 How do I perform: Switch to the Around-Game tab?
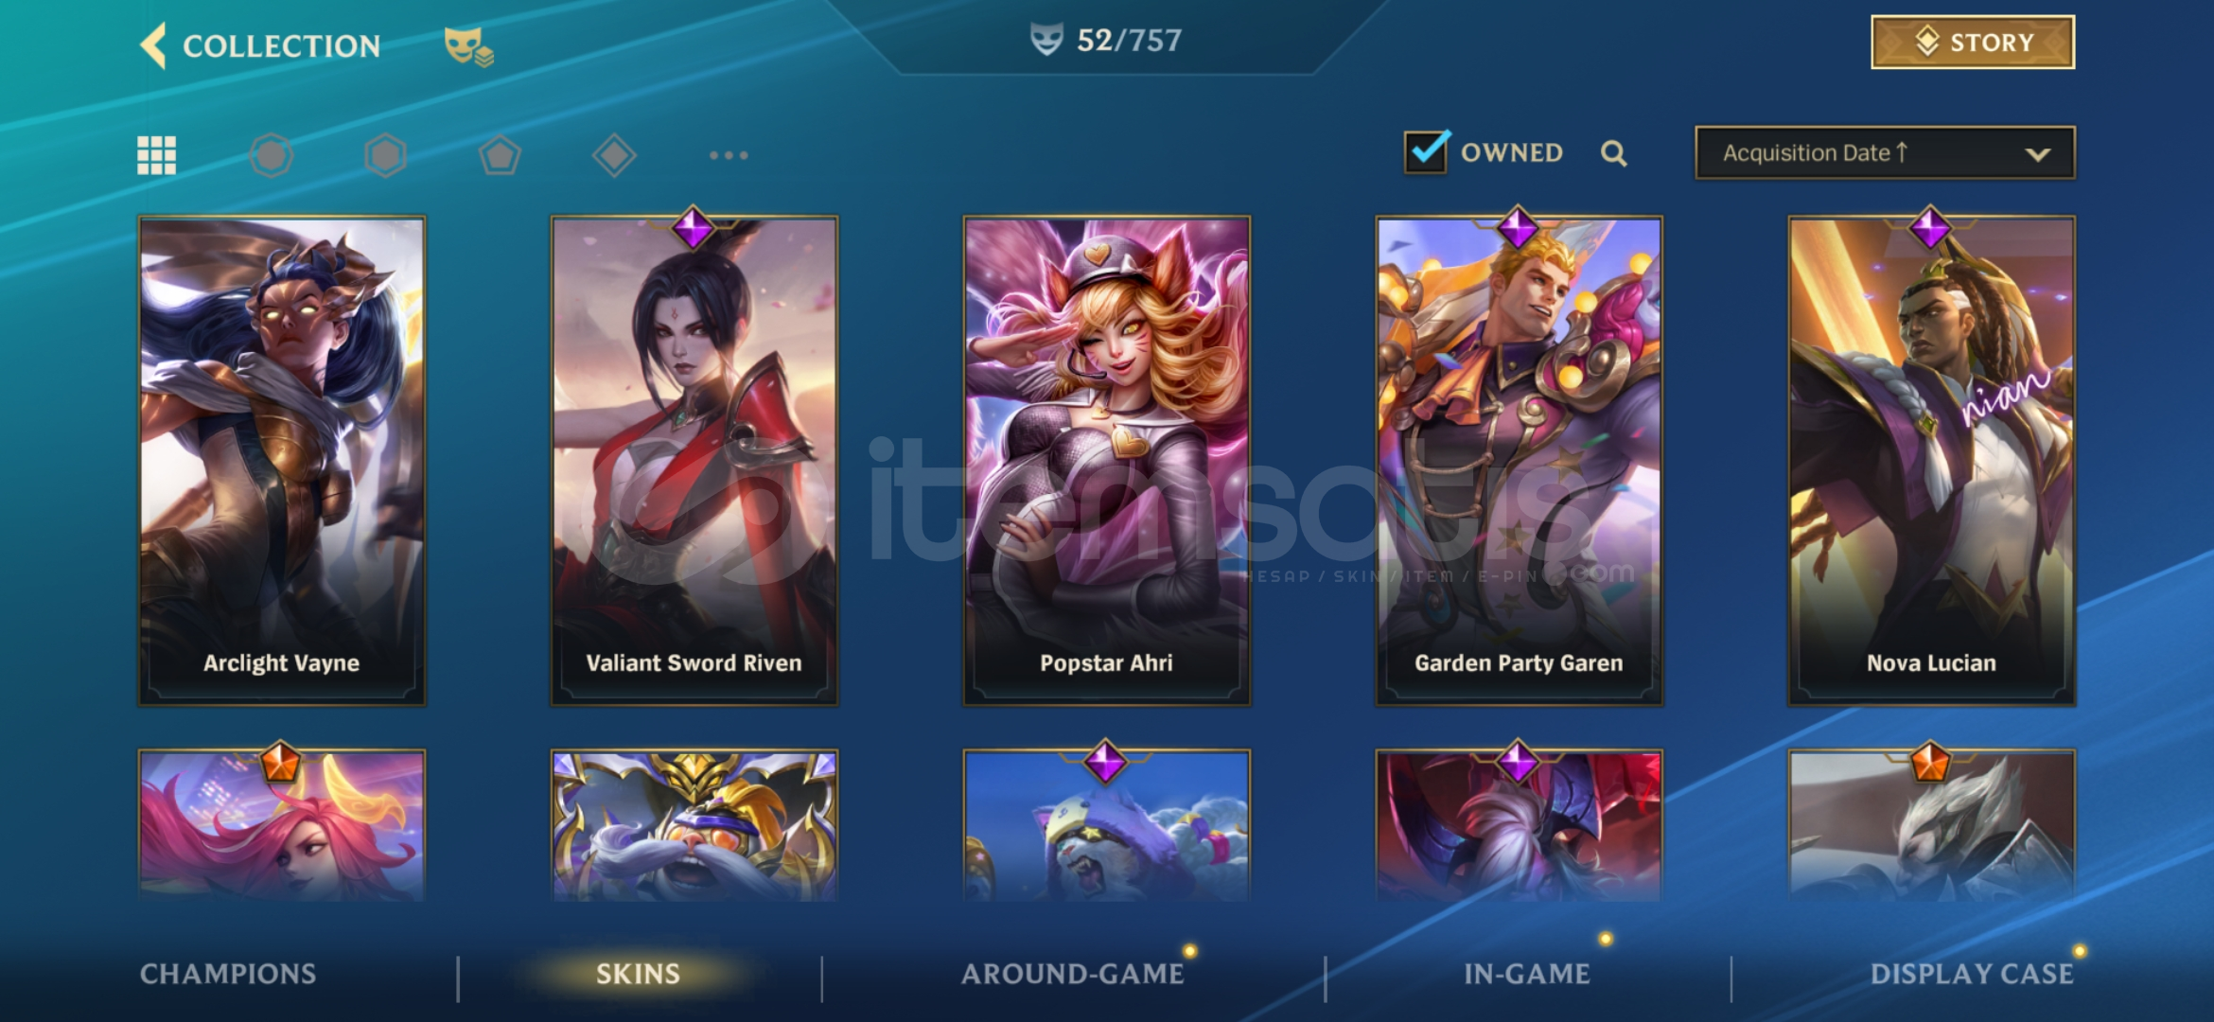pyautogui.click(x=1073, y=974)
